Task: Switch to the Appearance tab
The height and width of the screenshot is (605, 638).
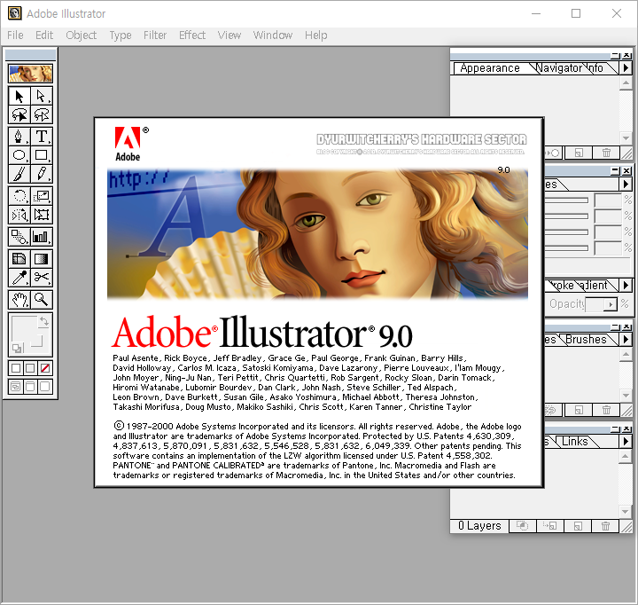Action: (x=490, y=68)
